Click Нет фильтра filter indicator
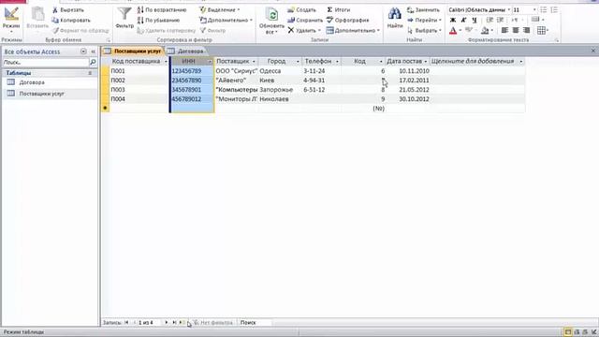The image size is (599, 337). pos(212,323)
